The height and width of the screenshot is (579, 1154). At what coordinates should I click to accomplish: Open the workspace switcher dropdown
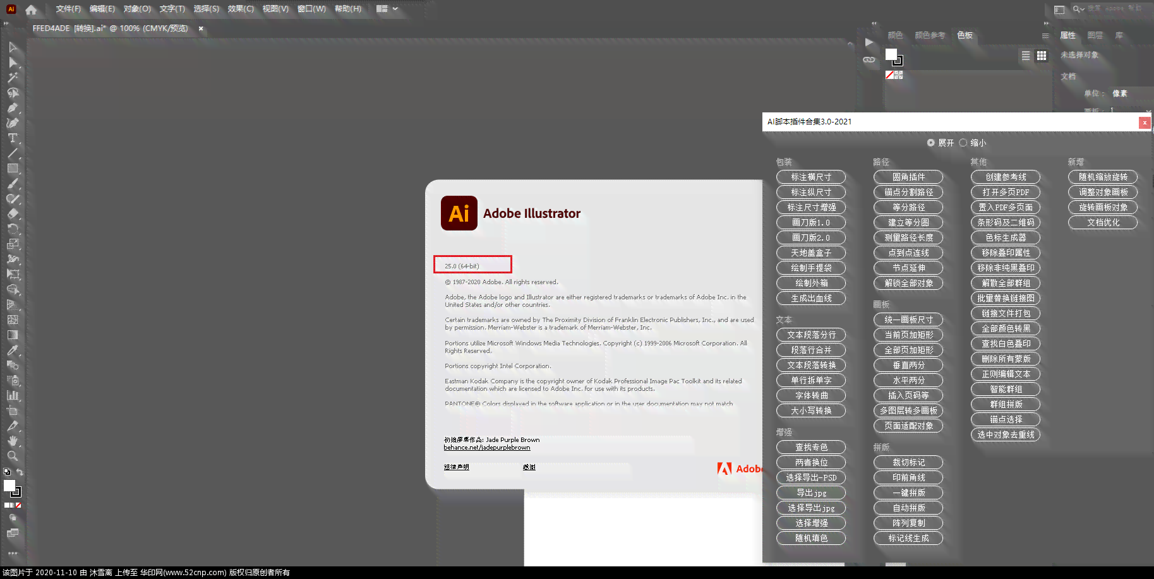point(387,9)
